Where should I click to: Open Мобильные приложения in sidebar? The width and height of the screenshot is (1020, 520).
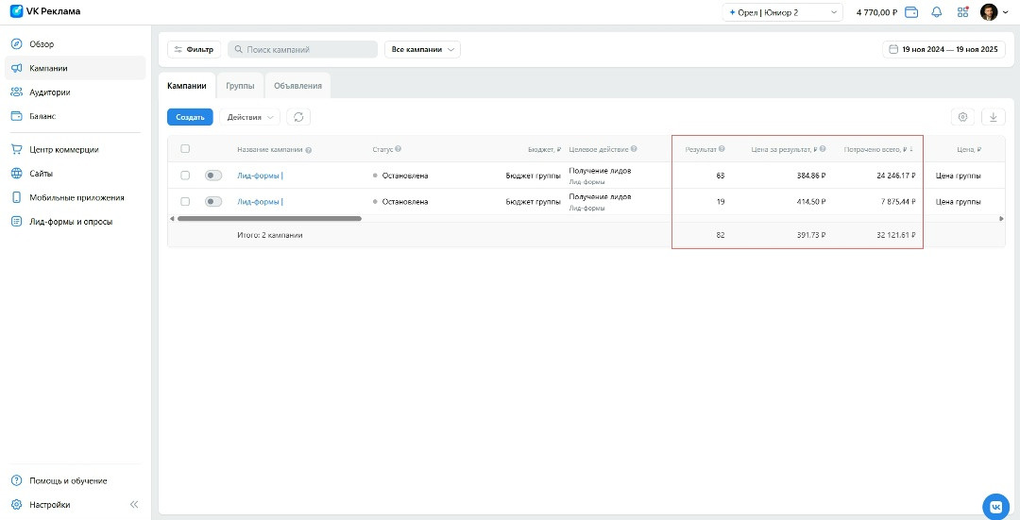(x=75, y=197)
